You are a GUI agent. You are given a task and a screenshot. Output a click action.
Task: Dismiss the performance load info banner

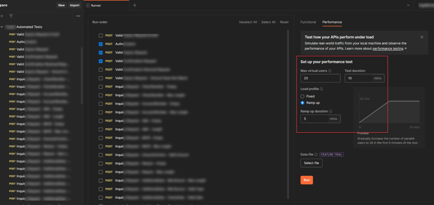pos(422,37)
